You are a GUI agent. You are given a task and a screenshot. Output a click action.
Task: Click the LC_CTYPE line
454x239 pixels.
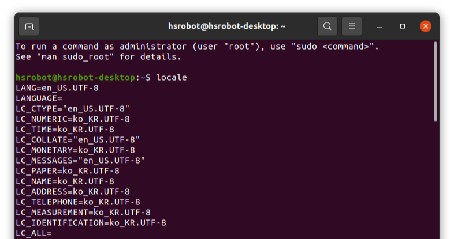(x=73, y=108)
